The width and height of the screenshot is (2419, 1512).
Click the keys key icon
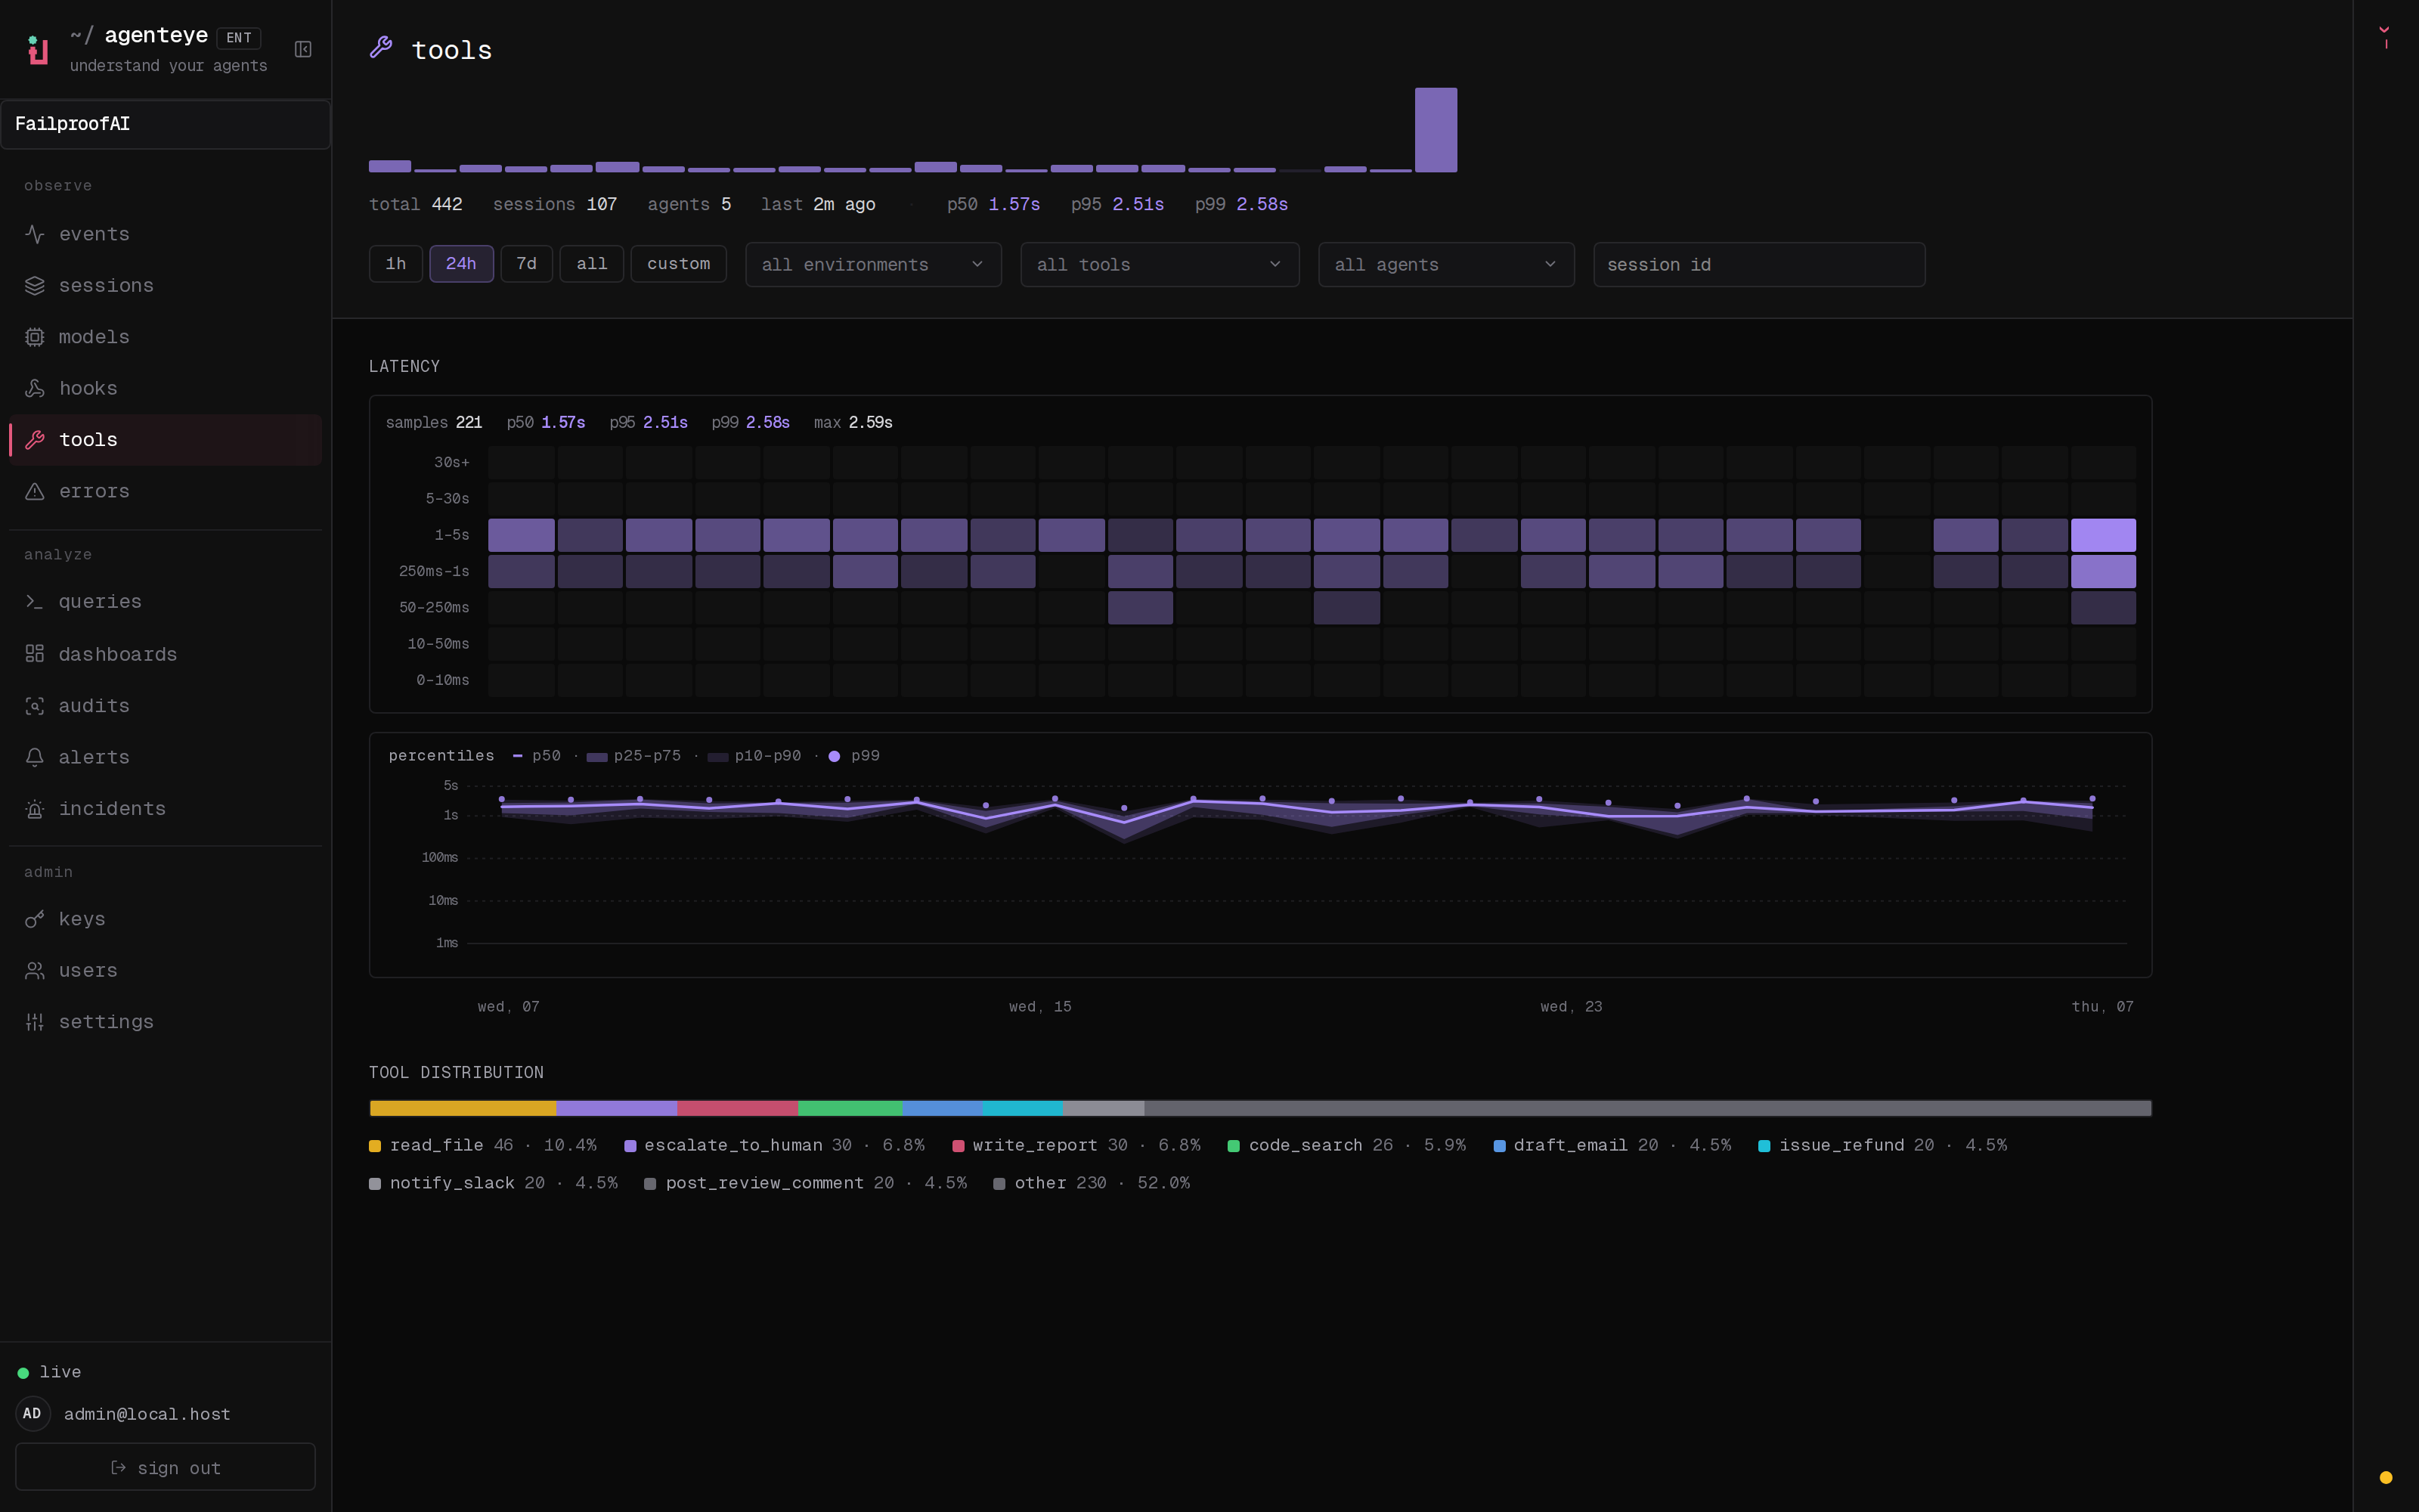(35, 919)
